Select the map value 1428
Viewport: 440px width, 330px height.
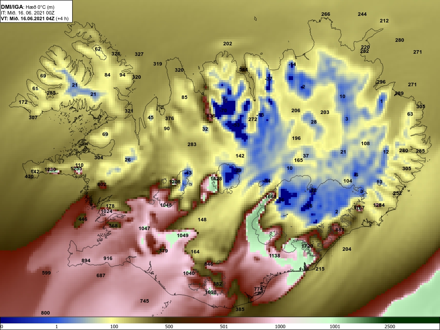click(216, 179)
